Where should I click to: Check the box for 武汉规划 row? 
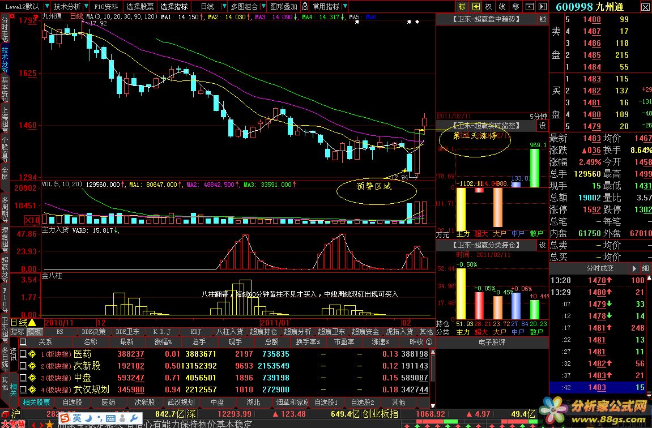pyautogui.click(x=23, y=390)
